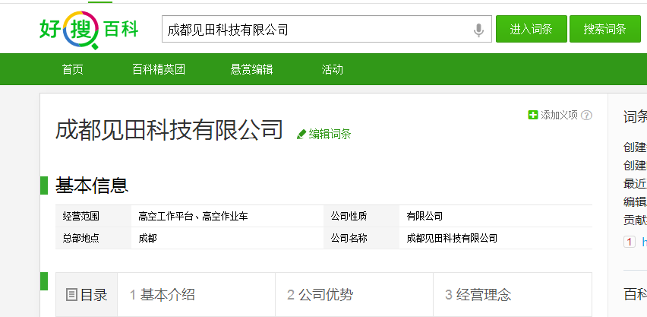
Task: Click the reference number 1 badge
Action: (x=630, y=242)
